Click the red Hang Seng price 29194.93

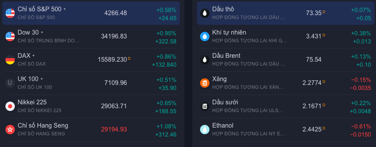coord(114,129)
